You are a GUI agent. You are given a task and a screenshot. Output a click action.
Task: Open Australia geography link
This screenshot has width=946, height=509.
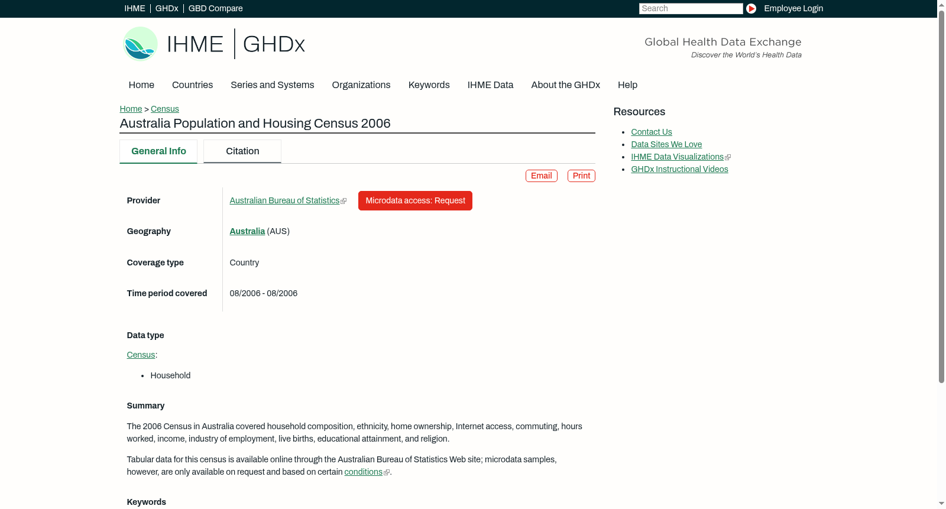tap(247, 231)
